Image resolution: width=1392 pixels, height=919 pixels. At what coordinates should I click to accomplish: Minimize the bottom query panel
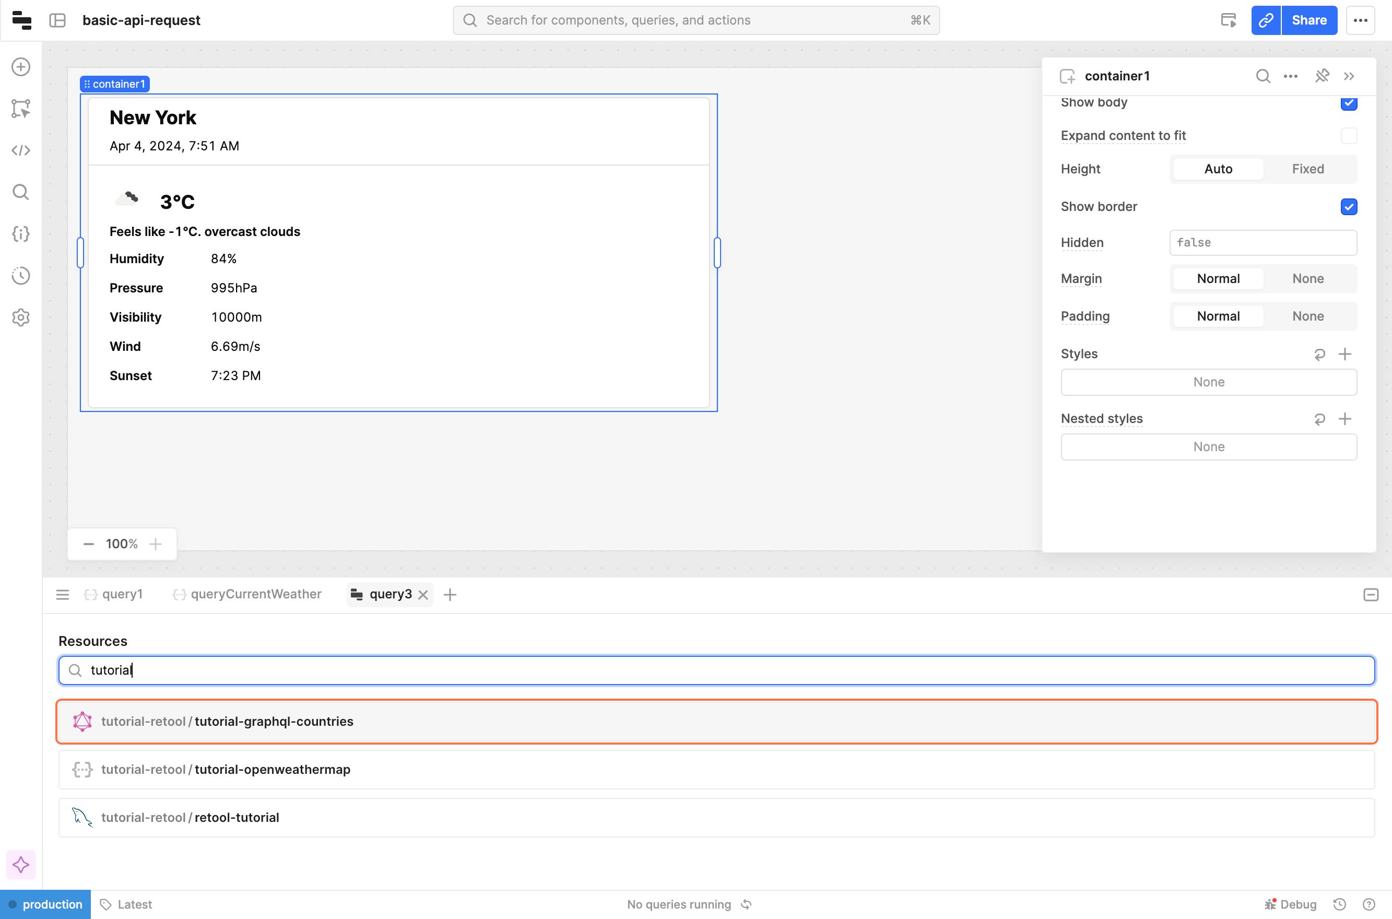pyautogui.click(x=1371, y=595)
